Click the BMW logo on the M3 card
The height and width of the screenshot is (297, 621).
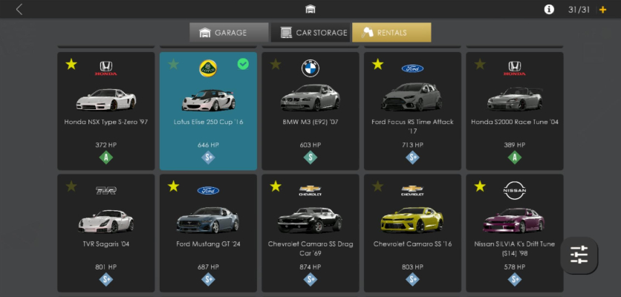click(310, 68)
